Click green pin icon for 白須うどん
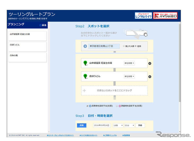Viewport: 194px width, 141px height. tap(85, 76)
